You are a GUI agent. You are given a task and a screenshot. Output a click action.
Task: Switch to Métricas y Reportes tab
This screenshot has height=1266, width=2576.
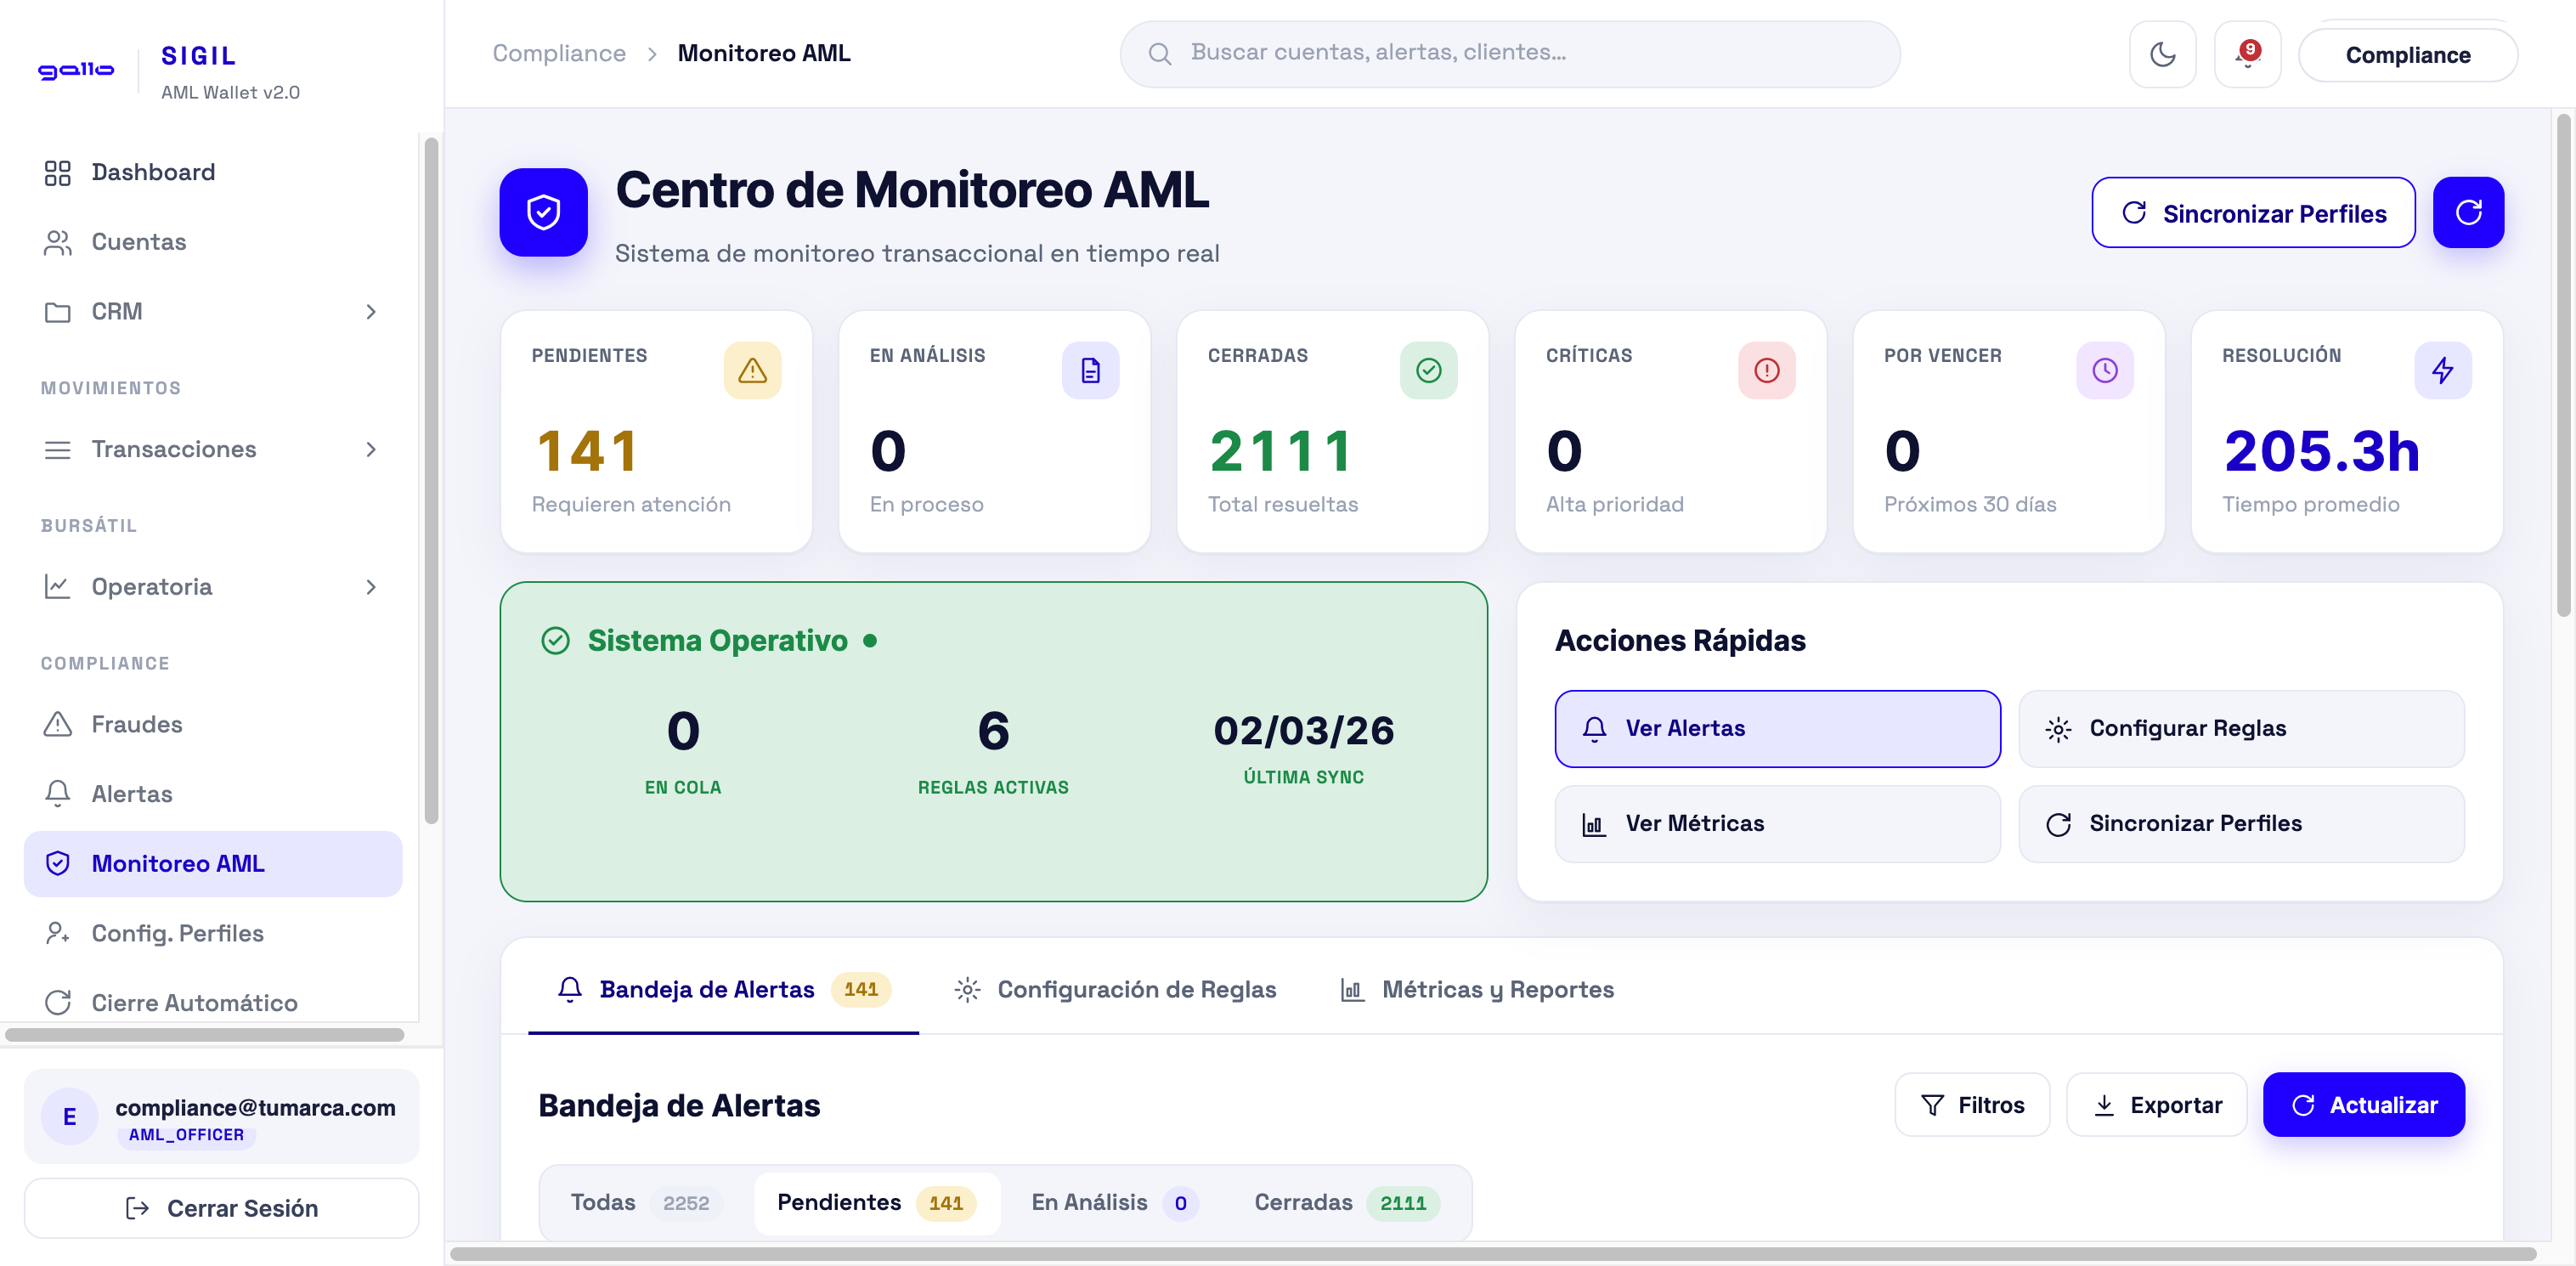[x=1477, y=989]
